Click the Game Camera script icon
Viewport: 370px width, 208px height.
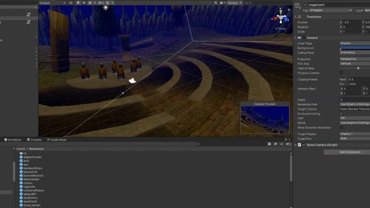pos(299,145)
